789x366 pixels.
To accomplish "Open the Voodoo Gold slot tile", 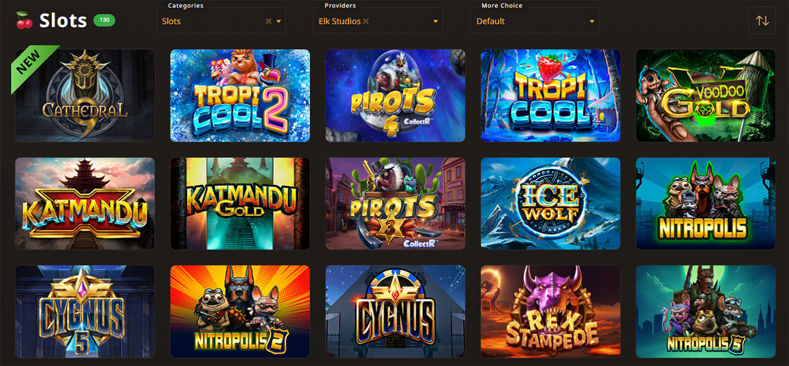I will click(x=705, y=95).
